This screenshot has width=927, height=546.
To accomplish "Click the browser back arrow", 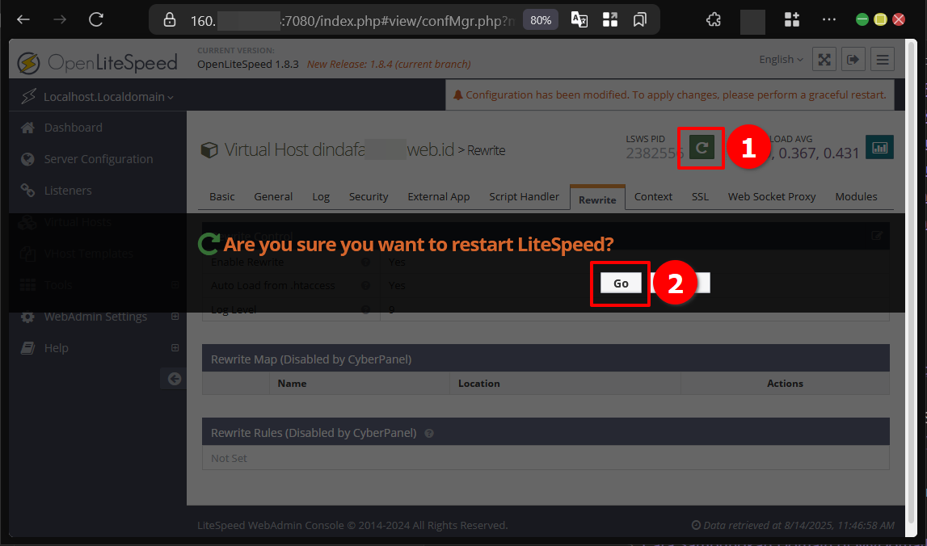I will pyautogui.click(x=23, y=19).
